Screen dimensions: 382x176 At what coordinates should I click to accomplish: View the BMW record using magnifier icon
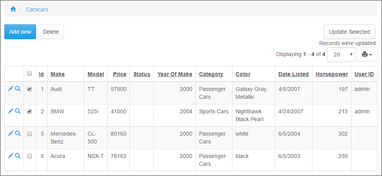point(18,111)
